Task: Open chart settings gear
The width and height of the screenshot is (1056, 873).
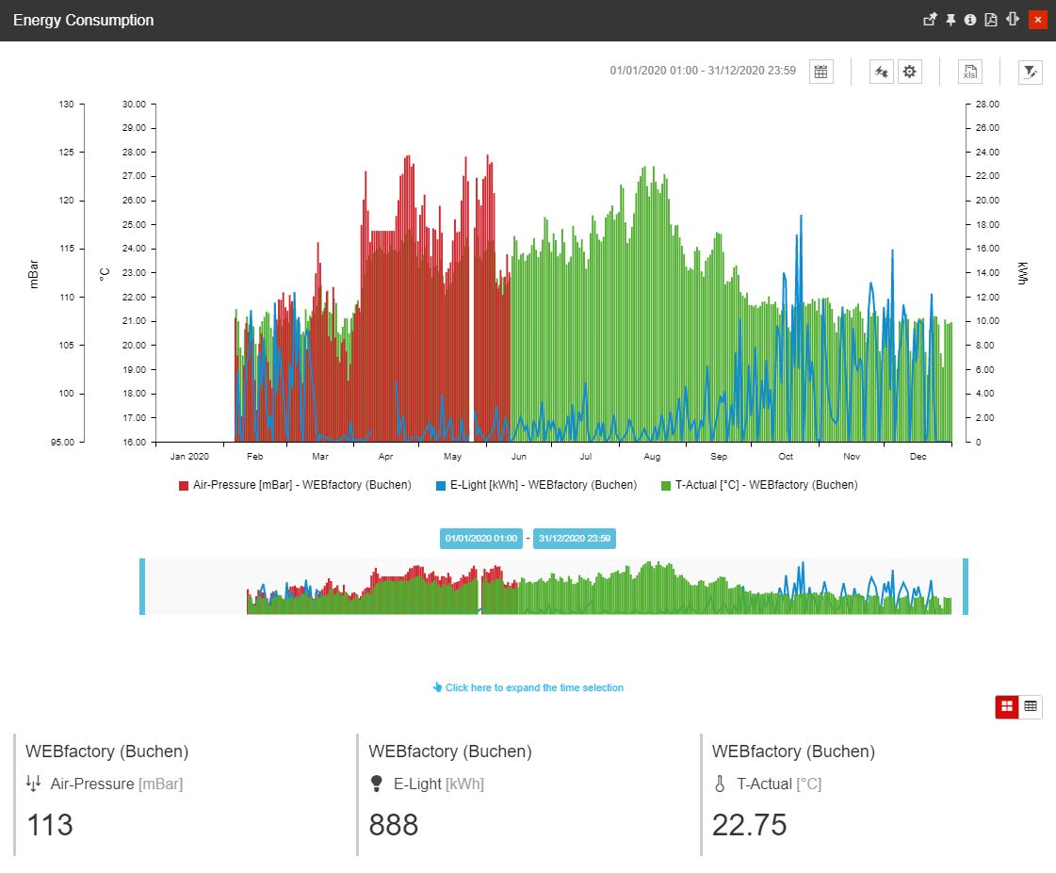Action: 909,72
